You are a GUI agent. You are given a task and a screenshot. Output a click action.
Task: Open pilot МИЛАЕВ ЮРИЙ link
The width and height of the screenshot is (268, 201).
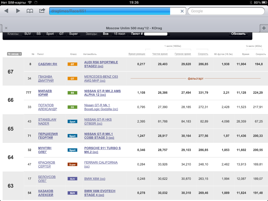tap(45, 93)
